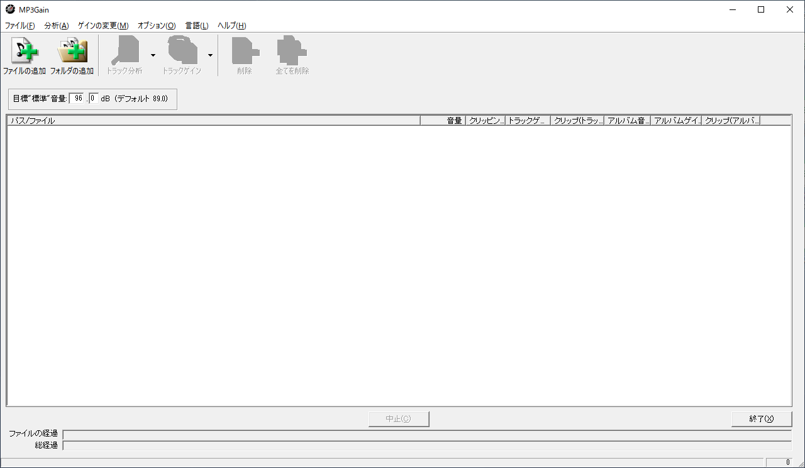Click the クリップ(アルバ.. column header
The width and height of the screenshot is (805, 468).
731,121
